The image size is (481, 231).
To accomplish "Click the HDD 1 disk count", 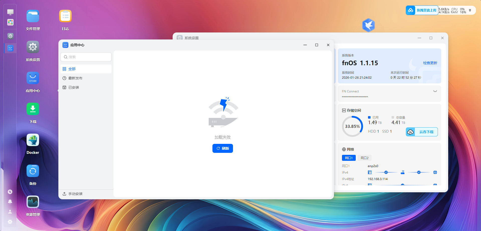I will pyautogui.click(x=374, y=131).
